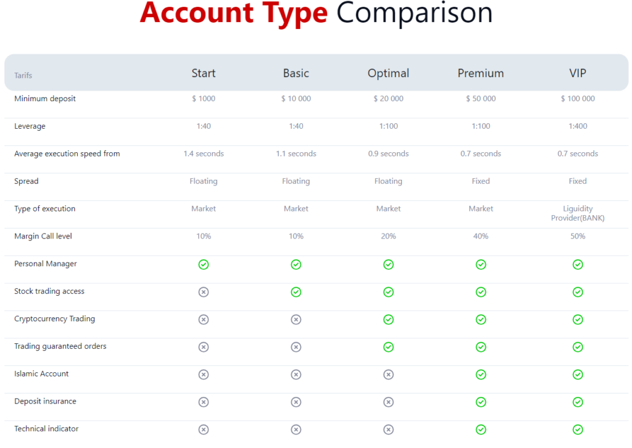
Task: Click Premium column Technical indicator checkmark
Action: click(481, 430)
